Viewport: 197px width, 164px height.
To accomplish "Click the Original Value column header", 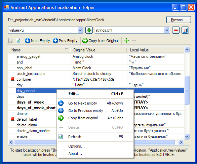I will point(98,50).
